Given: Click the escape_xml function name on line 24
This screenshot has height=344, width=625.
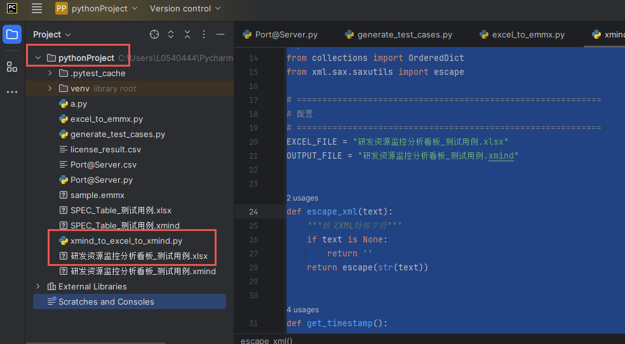Looking at the screenshot, I should (332, 212).
